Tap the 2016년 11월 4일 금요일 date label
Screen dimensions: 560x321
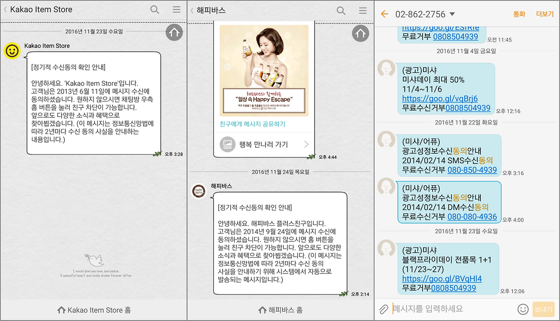pyautogui.click(x=466, y=51)
